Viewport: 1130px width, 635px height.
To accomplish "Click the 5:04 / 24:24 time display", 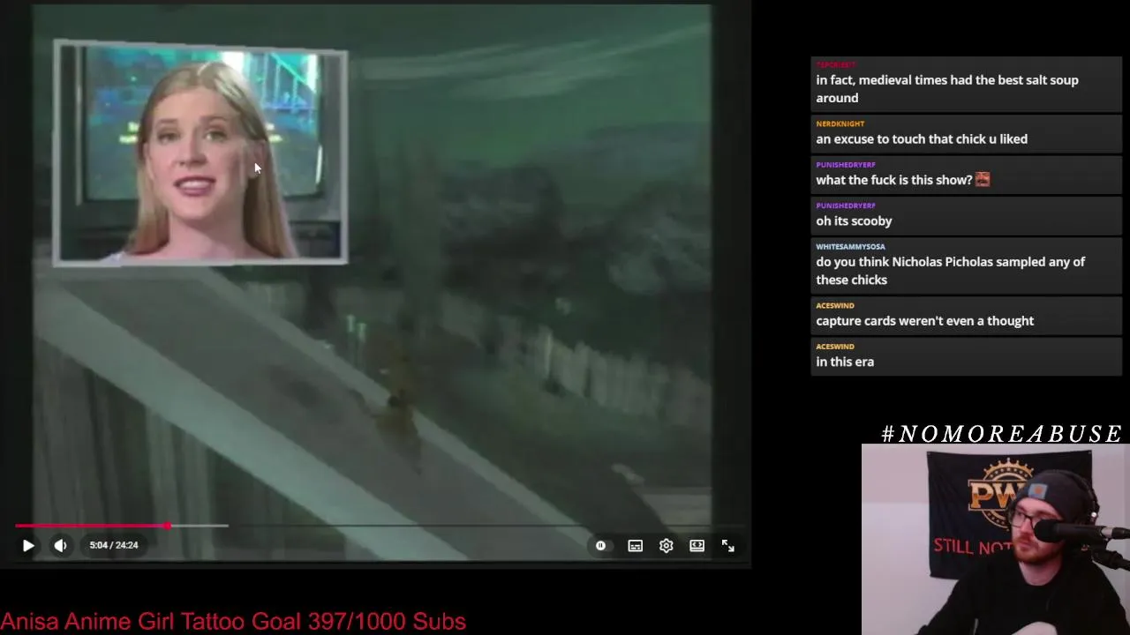I will [114, 545].
